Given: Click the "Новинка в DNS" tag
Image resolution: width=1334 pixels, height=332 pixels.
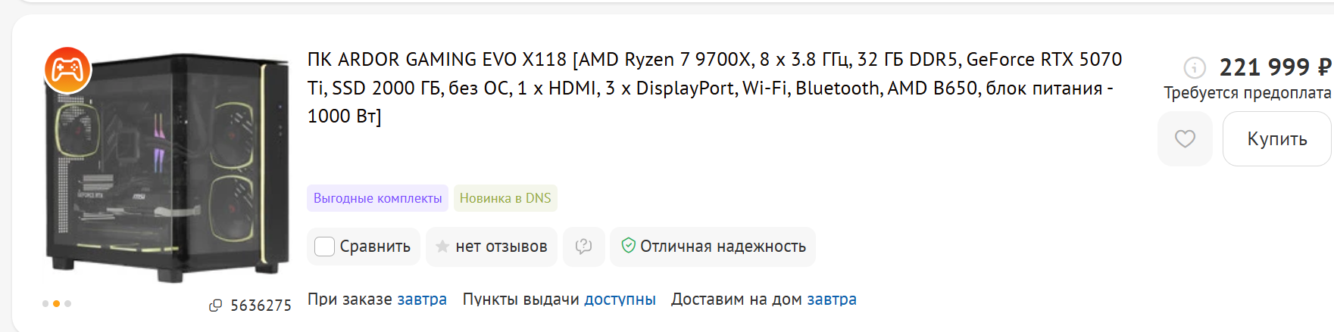Looking at the screenshot, I should (x=505, y=198).
